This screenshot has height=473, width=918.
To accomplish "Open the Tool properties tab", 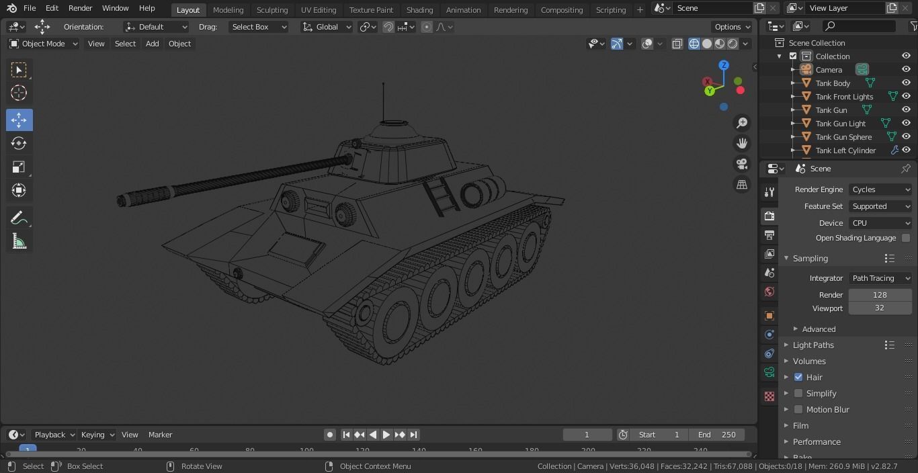I will click(x=769, y=192).
